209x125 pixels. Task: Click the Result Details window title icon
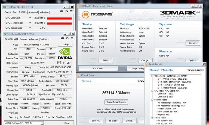147,64
